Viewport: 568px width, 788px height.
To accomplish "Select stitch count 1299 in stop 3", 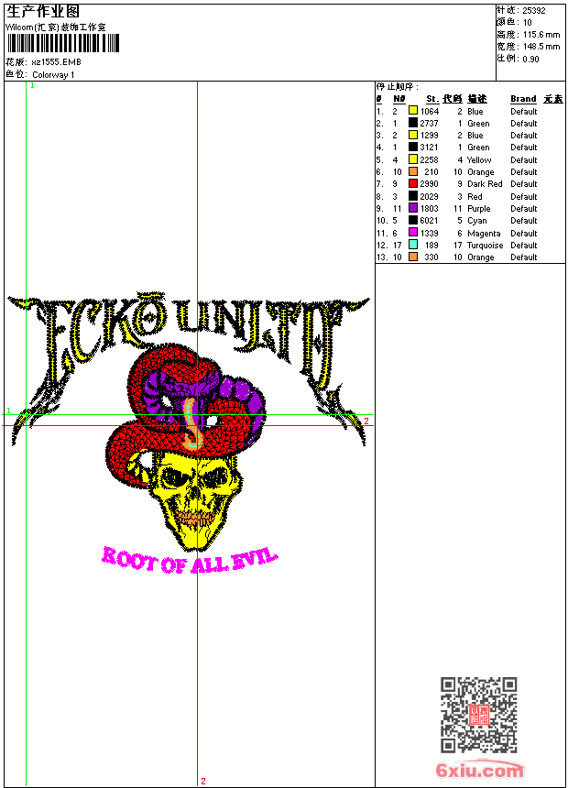I will pyautogui.click(x=430, y=136).
